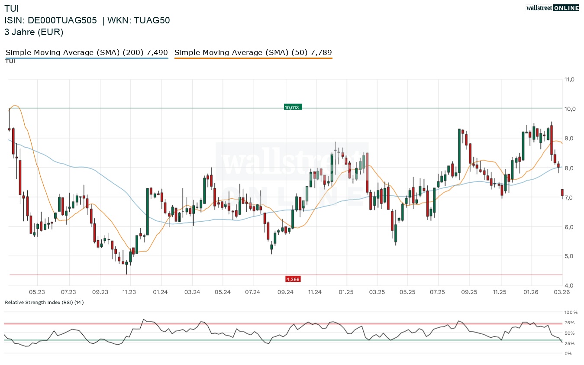Click the red 4,366 low price label
584x365 pixels.
293,279
